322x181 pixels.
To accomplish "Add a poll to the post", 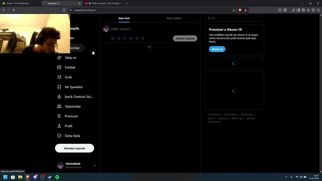I will click(x=125, y=38).
